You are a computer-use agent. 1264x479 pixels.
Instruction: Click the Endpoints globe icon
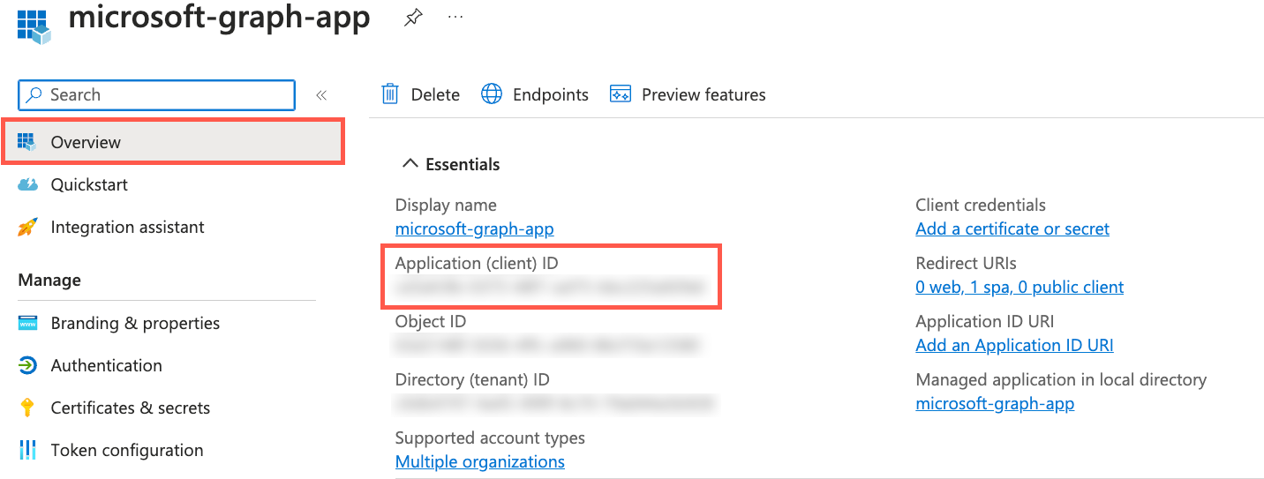[x=492, y=94]
